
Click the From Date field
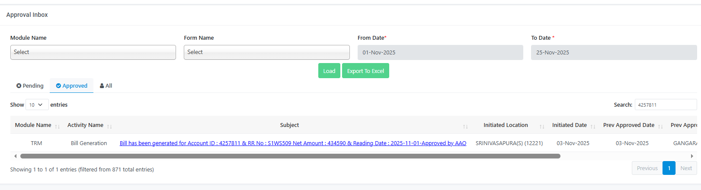440,52
